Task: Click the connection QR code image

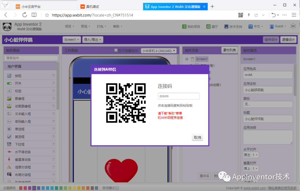Action: pos(126,103)
